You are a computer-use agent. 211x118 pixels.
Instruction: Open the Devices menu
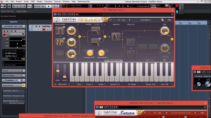click(57, 1)
